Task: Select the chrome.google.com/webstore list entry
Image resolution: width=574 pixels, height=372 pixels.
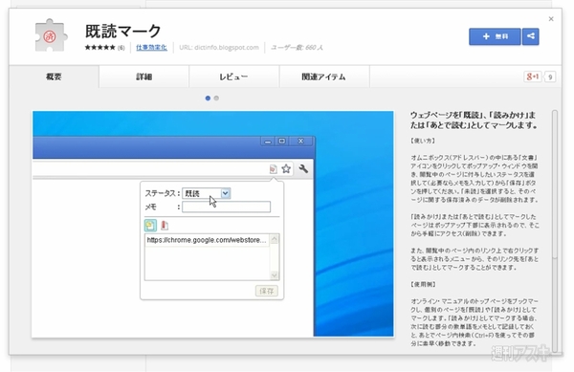Action: tap(207, 240)
